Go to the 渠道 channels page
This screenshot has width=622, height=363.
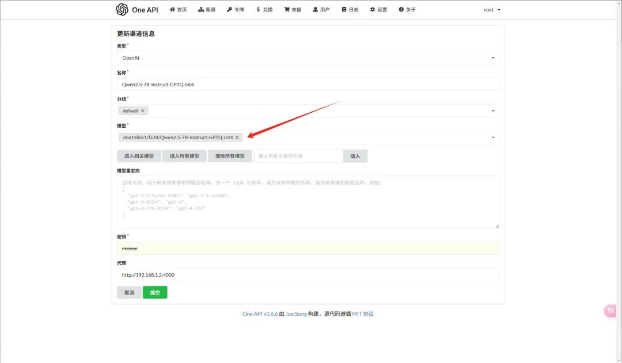[x=207, y=10]
